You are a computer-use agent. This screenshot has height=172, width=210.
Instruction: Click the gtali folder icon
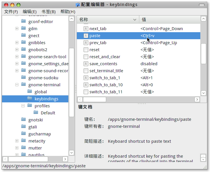click(x=23, y=126)
